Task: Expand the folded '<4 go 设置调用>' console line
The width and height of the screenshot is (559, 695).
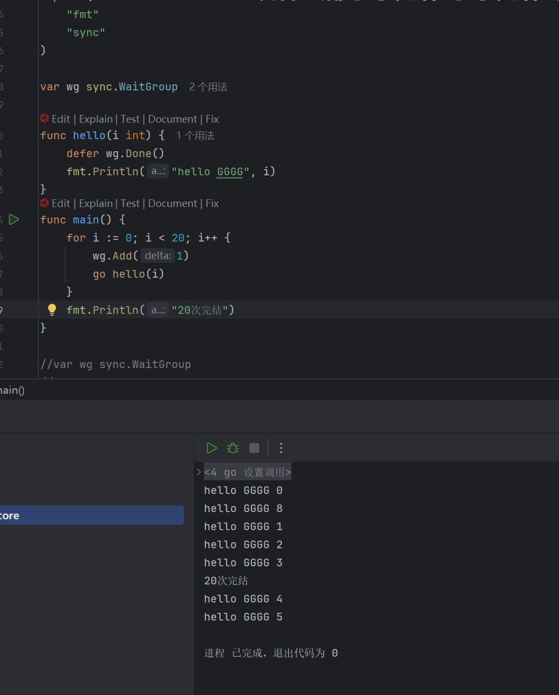Action: coord(199,472)
